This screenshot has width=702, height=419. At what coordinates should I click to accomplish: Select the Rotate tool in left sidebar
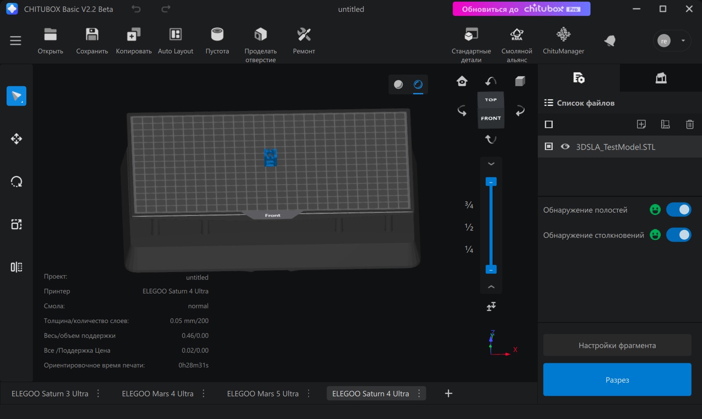tap(16, 182)
